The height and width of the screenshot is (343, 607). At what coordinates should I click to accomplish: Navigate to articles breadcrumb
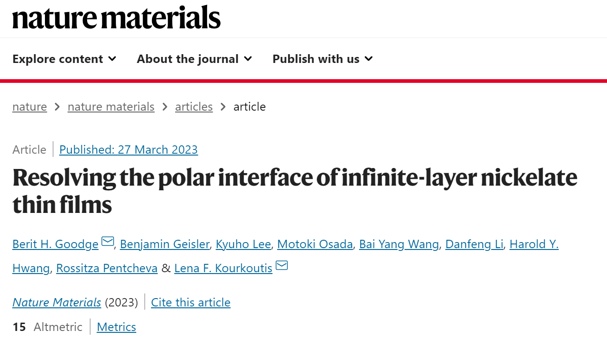[x=194, y=106]
